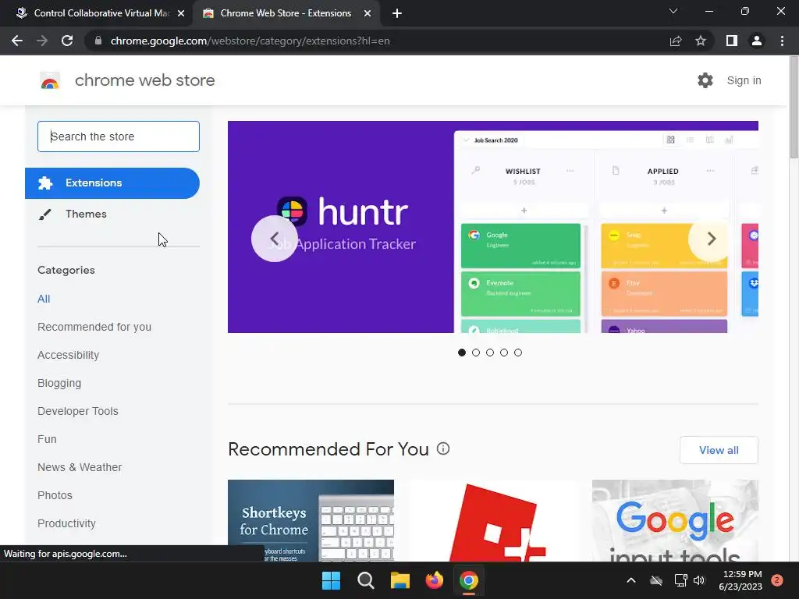Image resolution: width=799 pixels, height=599 pixels.
Task: Click the site lock icon
Action: click(98, 41)
